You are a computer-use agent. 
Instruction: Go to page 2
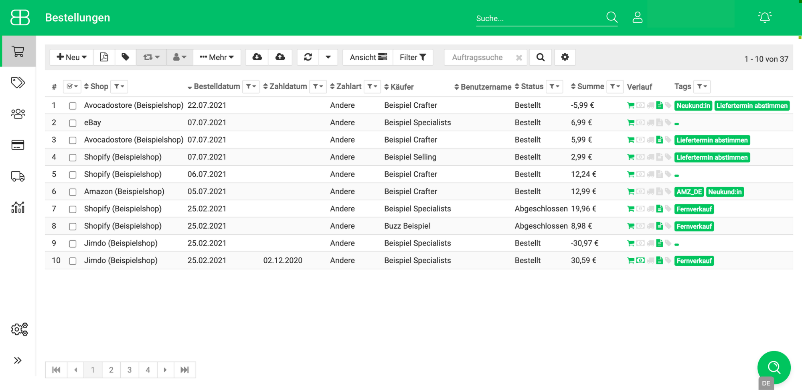click(111, 370)
